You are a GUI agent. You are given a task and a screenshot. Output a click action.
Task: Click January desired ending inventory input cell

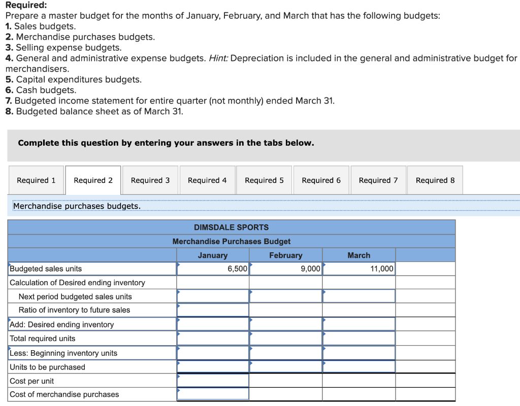[213, 324]
